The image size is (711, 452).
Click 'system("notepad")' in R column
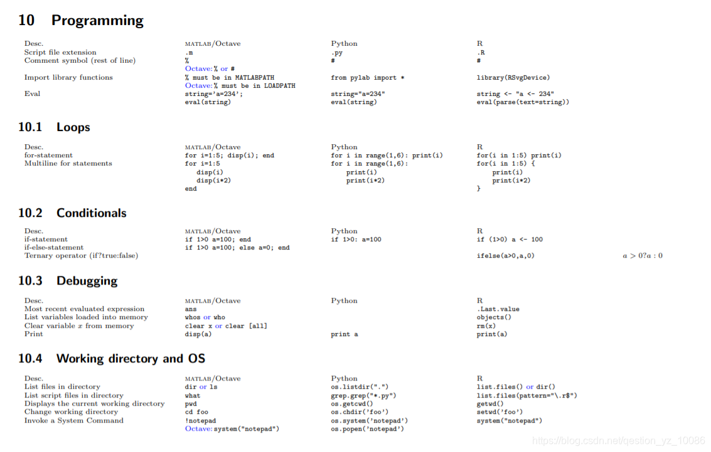509,421
